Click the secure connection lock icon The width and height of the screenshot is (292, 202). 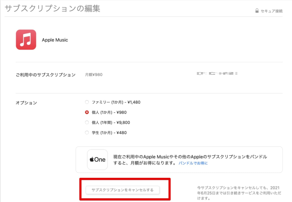257,11
